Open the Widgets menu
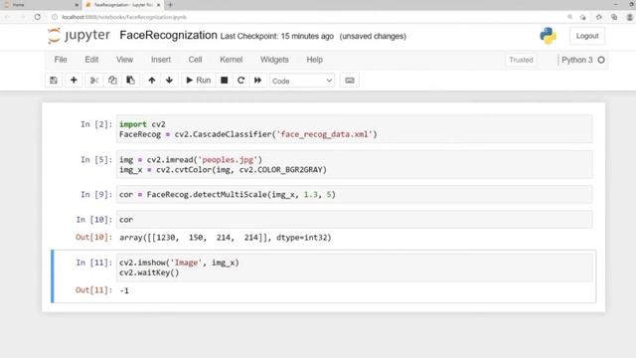This screenshot has width=636, height=358. click(x=274, y=60)
